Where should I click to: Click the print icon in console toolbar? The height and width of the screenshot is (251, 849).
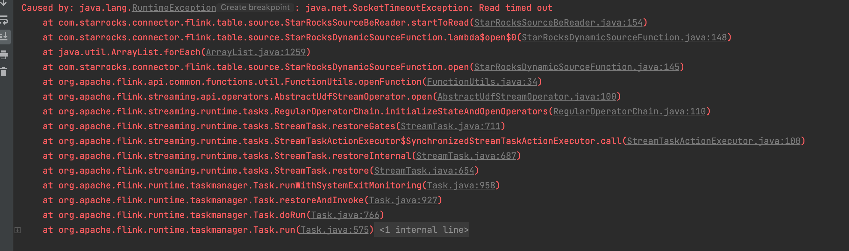point(4,55)
